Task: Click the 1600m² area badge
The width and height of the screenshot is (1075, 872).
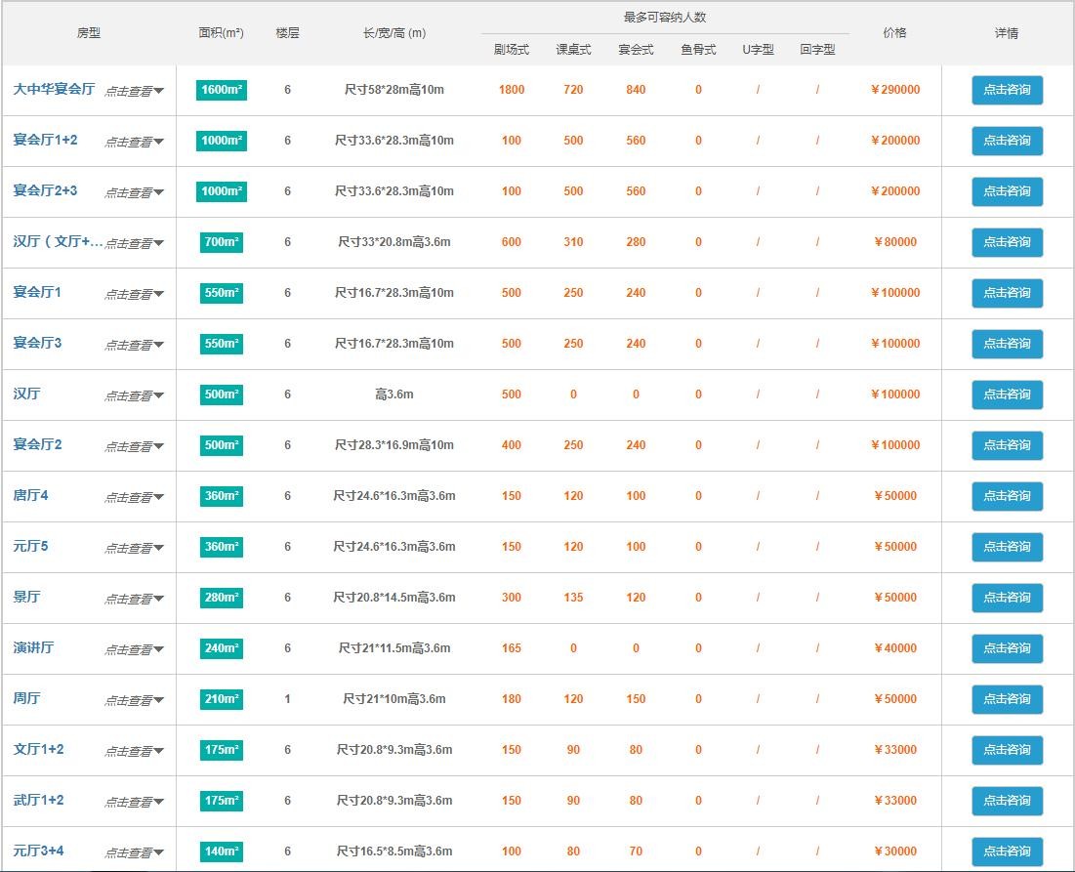Action: point(221,90)
